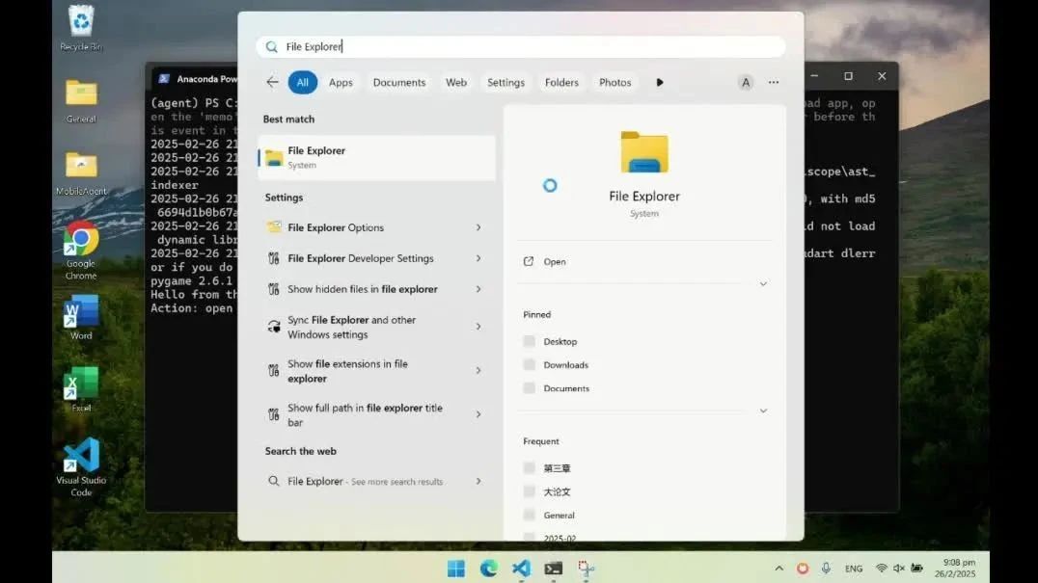The image size is (1038, 583).
Task: Click the user account avatar A
Action: tap(746, 82)
